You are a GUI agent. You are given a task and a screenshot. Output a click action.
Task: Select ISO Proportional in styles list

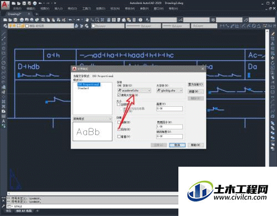(x=89, y=84)
